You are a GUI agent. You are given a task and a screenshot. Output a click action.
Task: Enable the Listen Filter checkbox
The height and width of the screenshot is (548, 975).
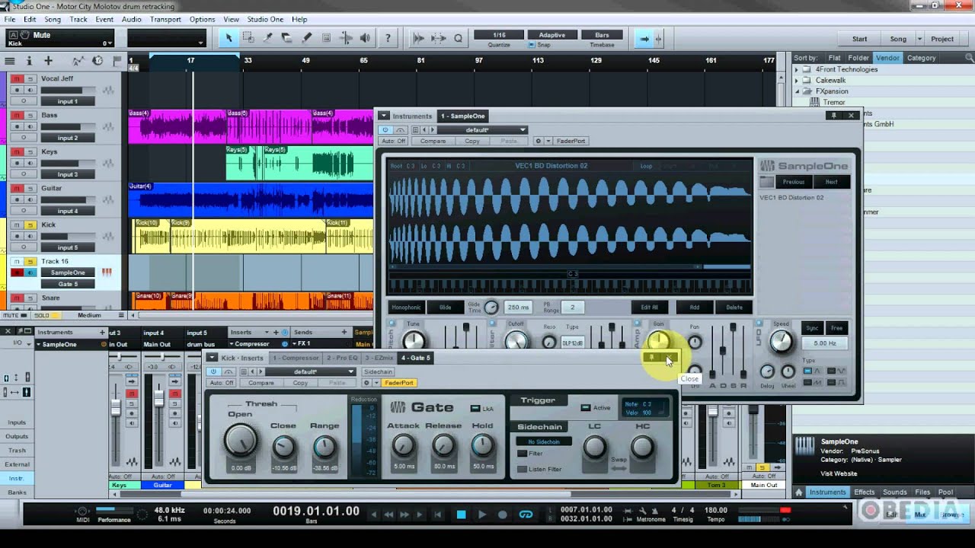pos(523,469)
